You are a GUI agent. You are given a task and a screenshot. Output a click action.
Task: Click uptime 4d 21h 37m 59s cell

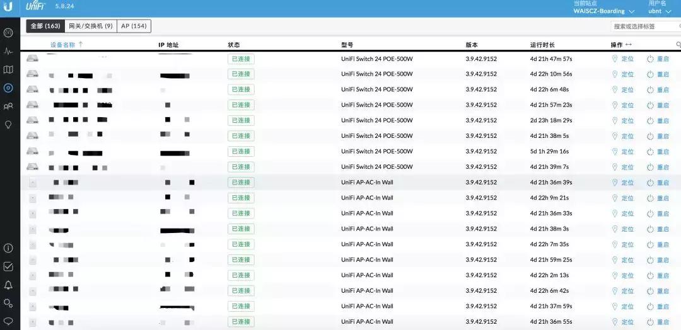[x=551, y=306]
